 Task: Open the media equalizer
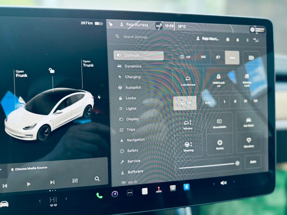point(75,181)
